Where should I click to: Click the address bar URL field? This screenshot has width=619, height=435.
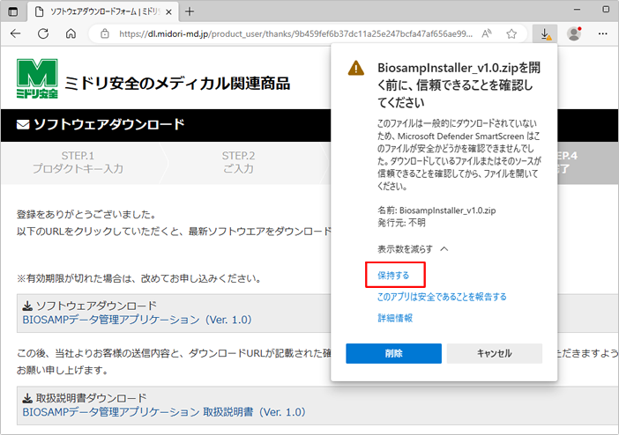coord(295,34)
